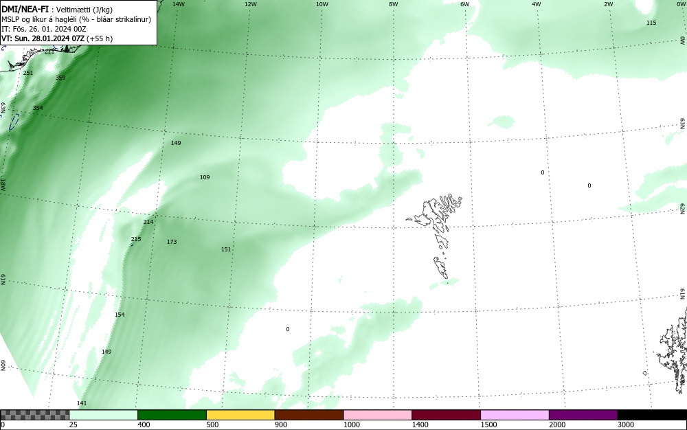Screen dimensions: 687x430
Task: Click the map value 214
Action: [x=148, y=222]
